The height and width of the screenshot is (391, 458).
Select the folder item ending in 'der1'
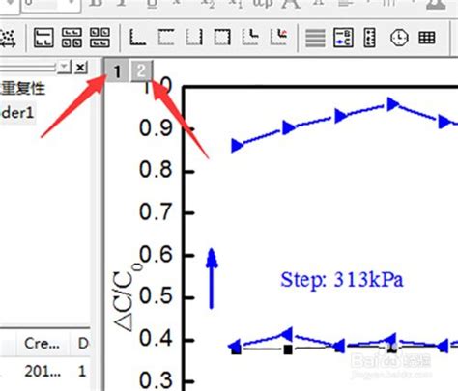17,113
